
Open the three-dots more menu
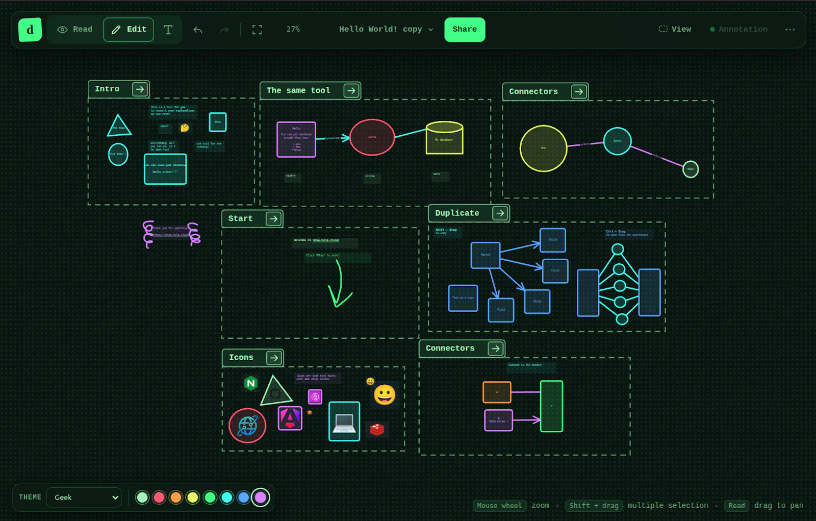click(x=790, y=30)
